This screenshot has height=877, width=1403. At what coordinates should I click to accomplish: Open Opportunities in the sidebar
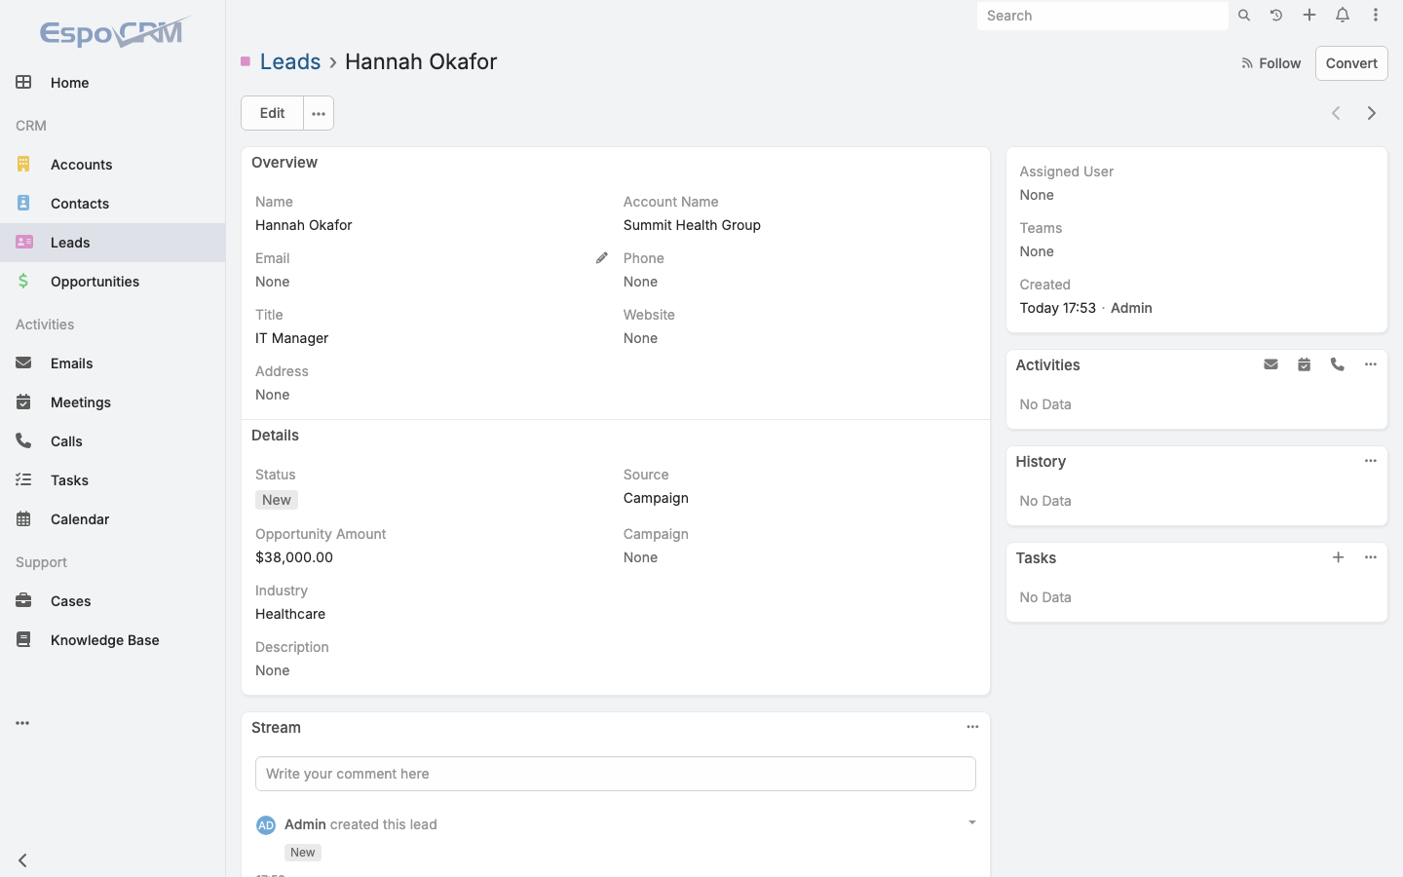[x=112, y=282]
